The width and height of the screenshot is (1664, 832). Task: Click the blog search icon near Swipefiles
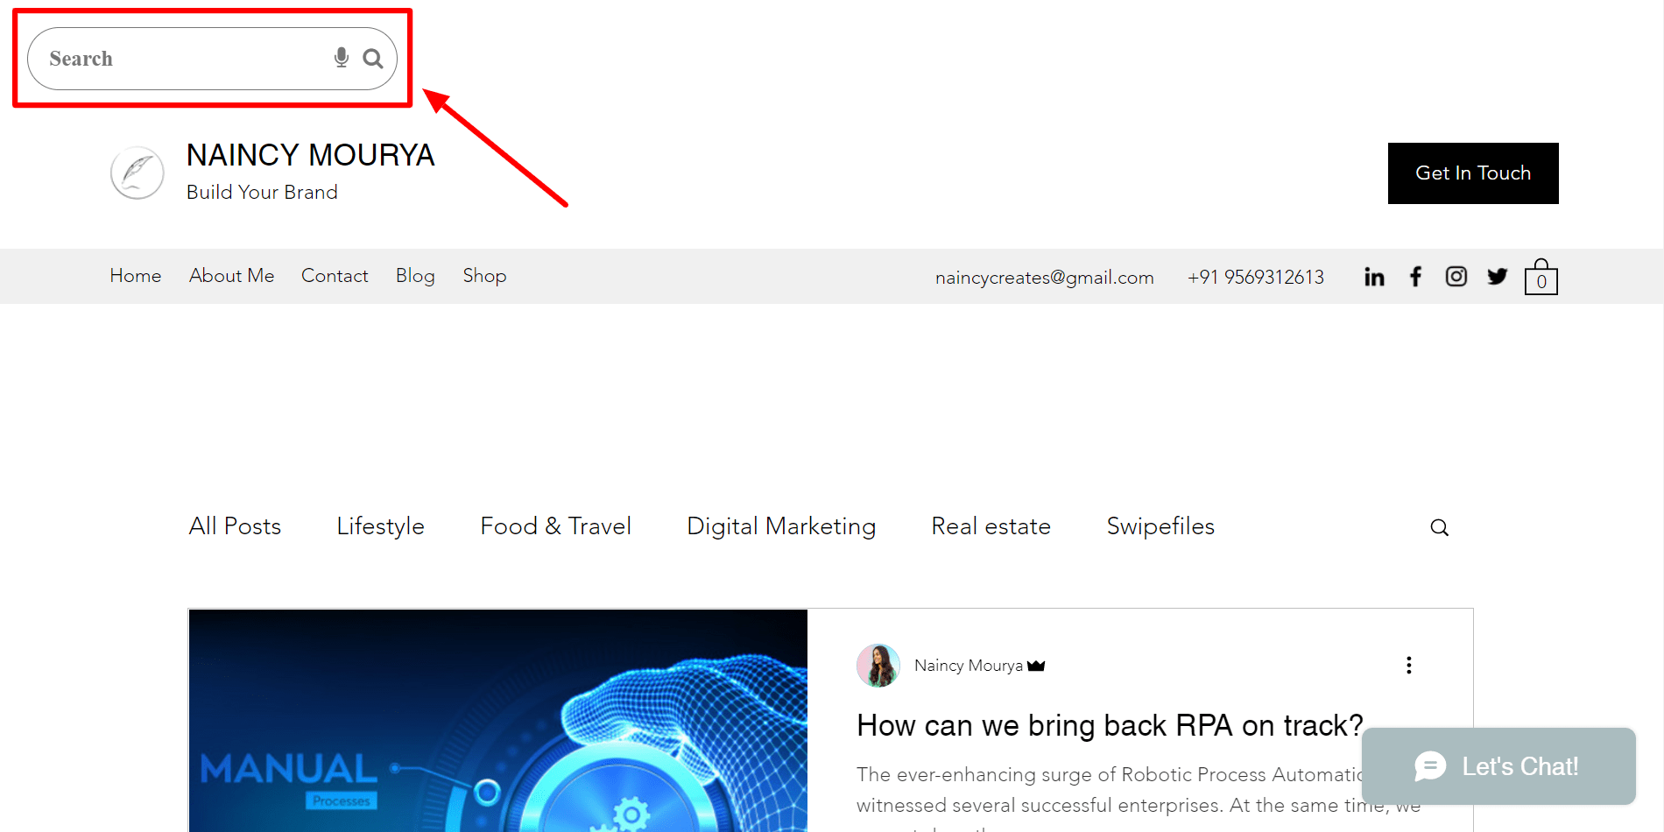1439,526
